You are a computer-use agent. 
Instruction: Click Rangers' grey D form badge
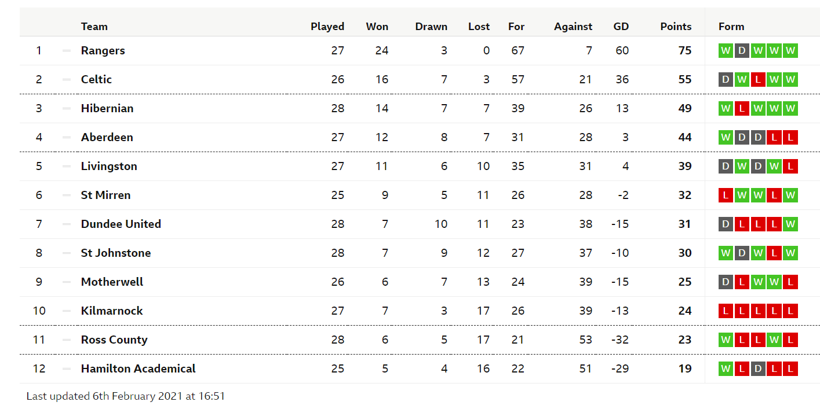coord(742,50)
